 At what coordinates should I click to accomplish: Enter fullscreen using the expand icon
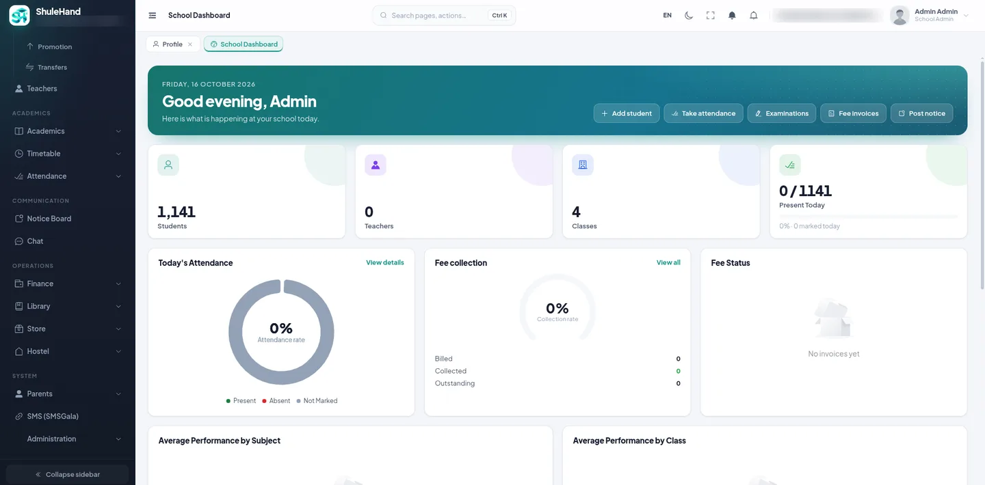point(711,15)
